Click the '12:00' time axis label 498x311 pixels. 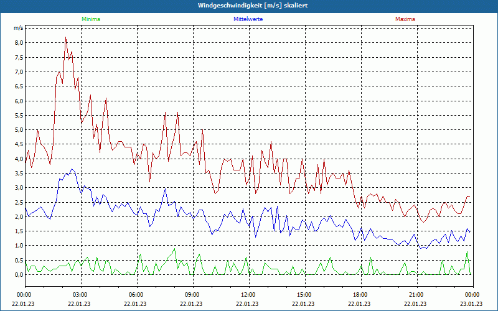[x=247, y=295]
